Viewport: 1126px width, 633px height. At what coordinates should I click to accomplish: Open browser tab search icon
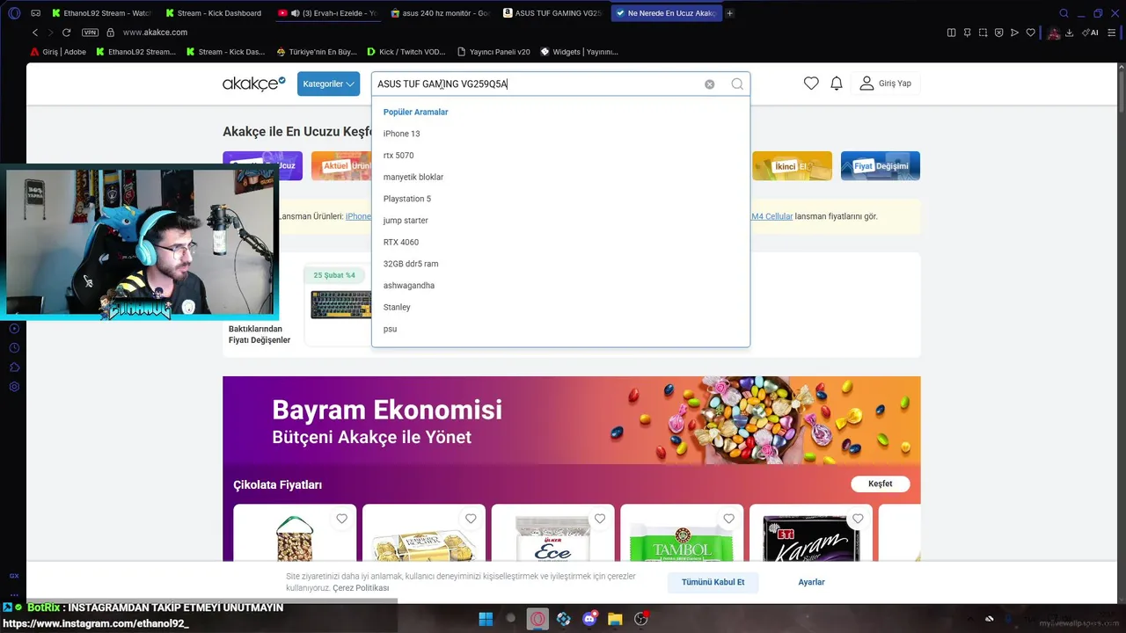[x=1064, y=13]
